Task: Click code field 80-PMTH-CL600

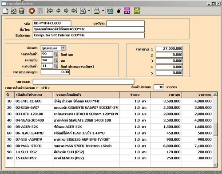Action: point(52,23)
